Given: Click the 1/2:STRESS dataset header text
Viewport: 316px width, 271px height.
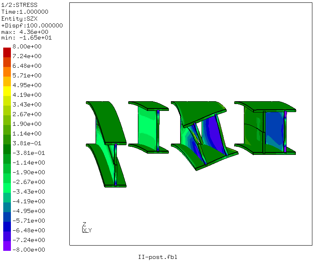Looking at the screenshot, I should click(19, 5).
